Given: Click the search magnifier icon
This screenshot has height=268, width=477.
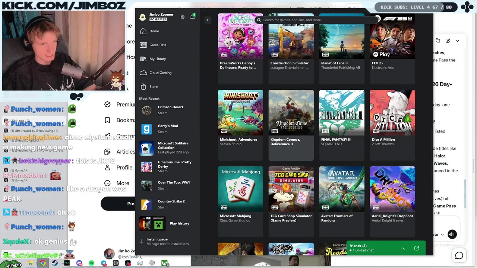Looking at the screenshot, I should [x=259, y=20].
